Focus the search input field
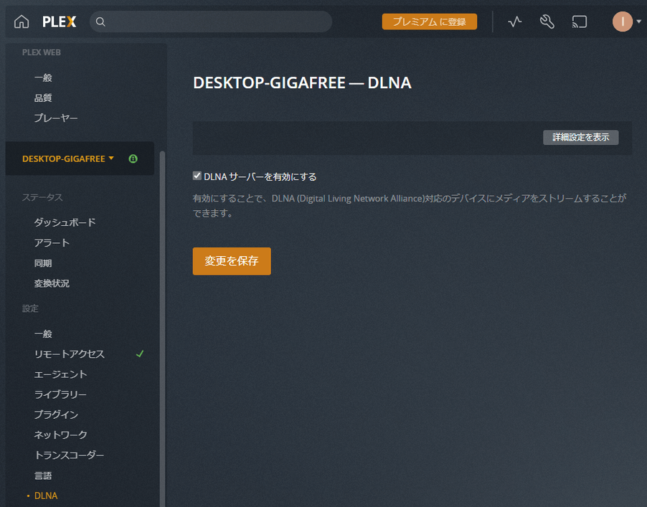 [x=211, y=22]
